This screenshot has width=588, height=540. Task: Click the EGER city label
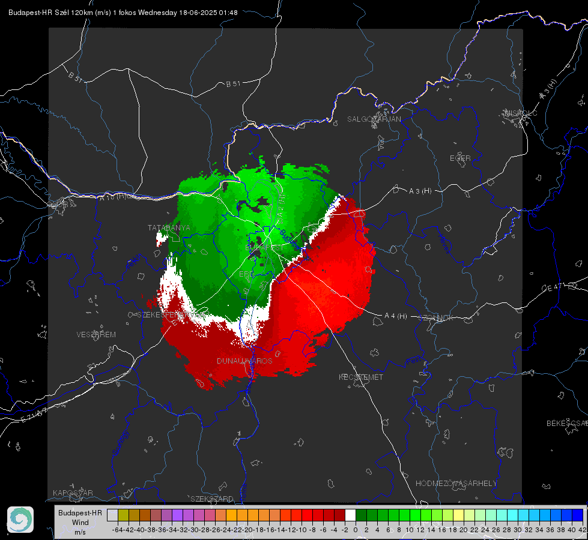pos(460,158)
